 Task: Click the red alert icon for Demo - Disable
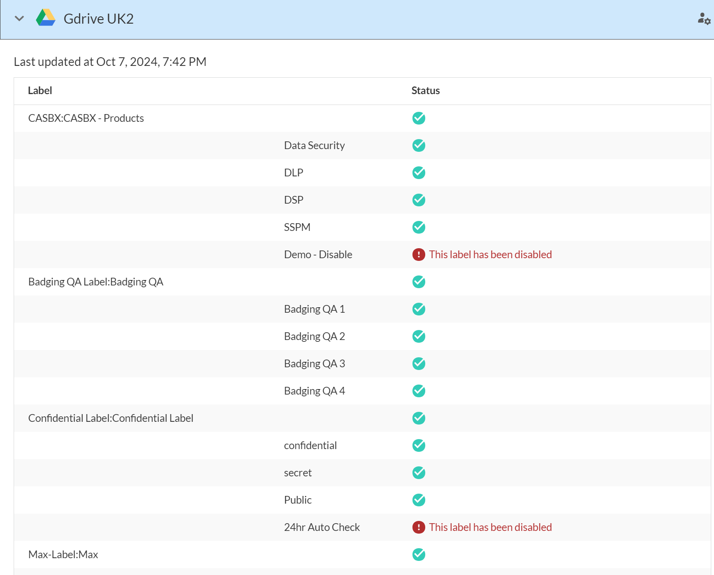(418, 255)
